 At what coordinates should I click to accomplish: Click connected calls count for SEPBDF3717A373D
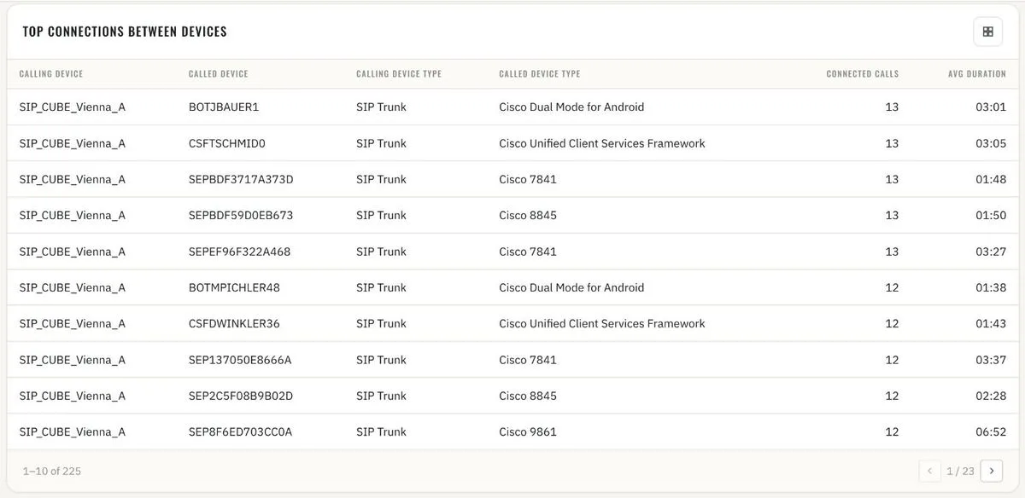(x=892, y=179)
